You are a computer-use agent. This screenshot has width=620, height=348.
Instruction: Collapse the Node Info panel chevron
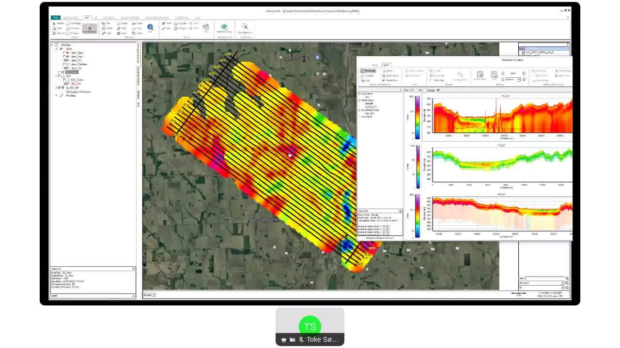[134, 269]
